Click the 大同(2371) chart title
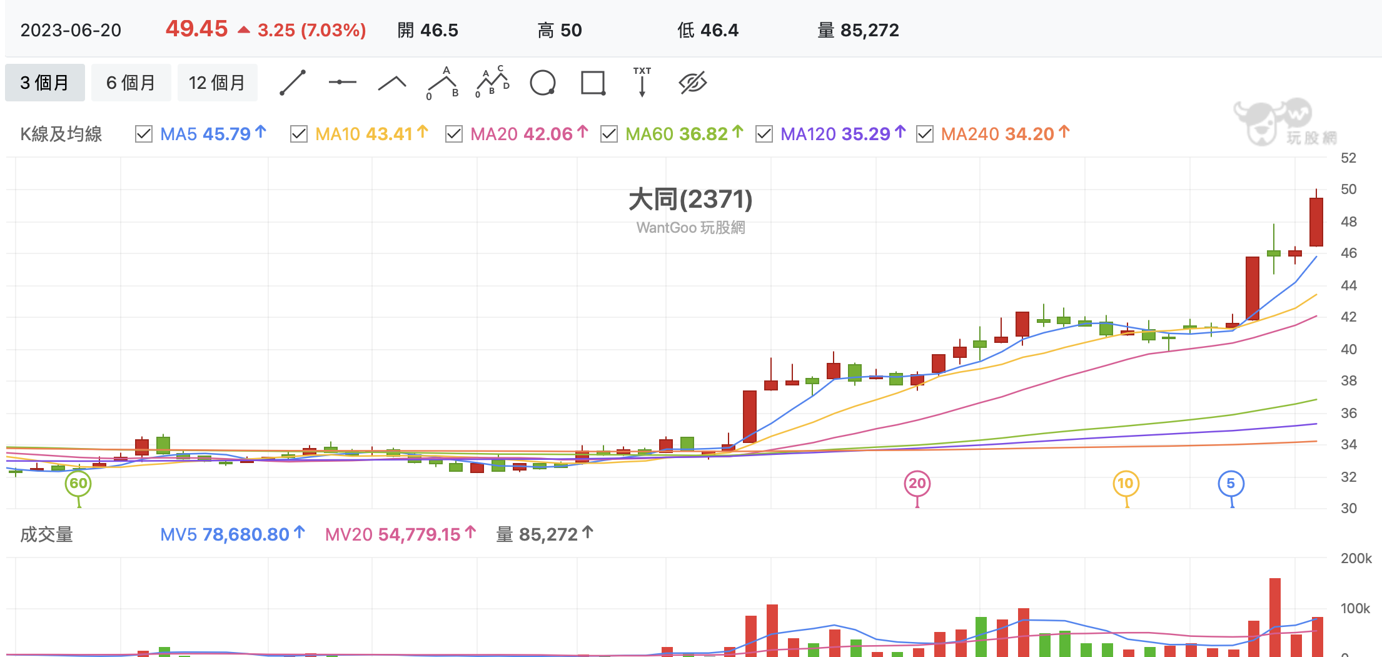1382x657 pixels. point(690,200)
